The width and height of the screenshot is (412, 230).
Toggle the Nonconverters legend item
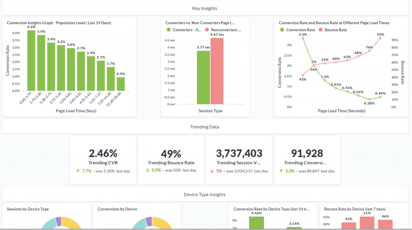223,30
